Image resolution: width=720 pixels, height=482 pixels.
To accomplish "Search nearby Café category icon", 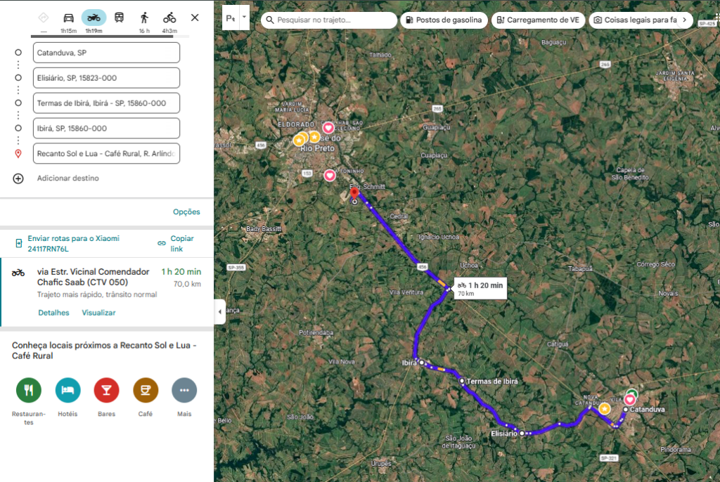I will tap(146, 389).
